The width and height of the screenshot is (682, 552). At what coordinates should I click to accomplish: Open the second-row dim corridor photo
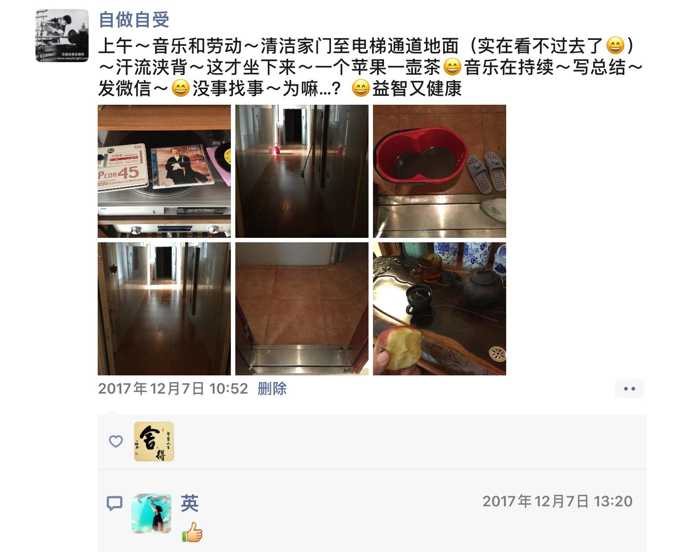click(164, 309)
